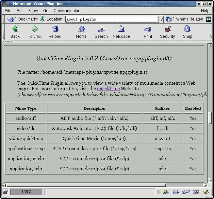
Task: Collapse the personal toolbar handle below navigation bar
Action: (x=7, y=42)
